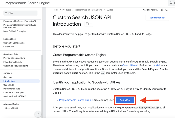Open Filter Search Results page

pyautogui.click(x=13, y=62)
